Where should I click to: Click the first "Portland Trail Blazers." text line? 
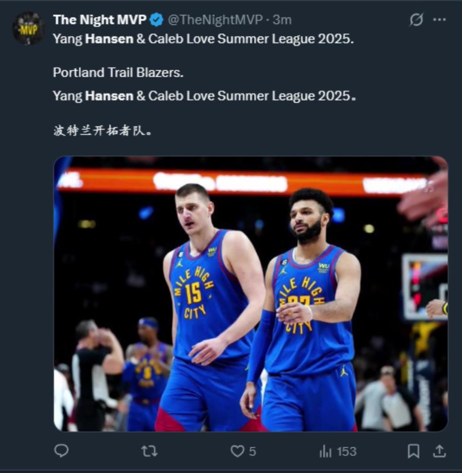(x=118, y=72)
